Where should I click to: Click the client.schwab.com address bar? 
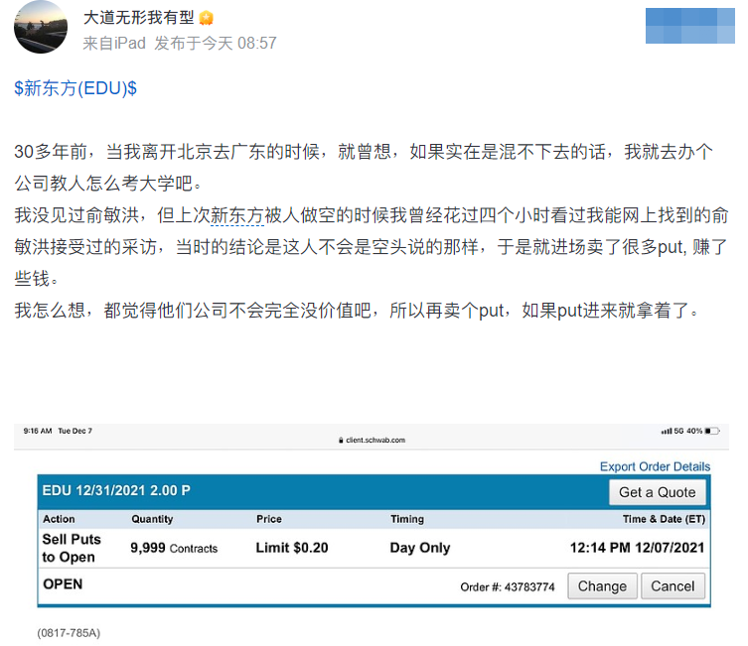coord(375,441)
